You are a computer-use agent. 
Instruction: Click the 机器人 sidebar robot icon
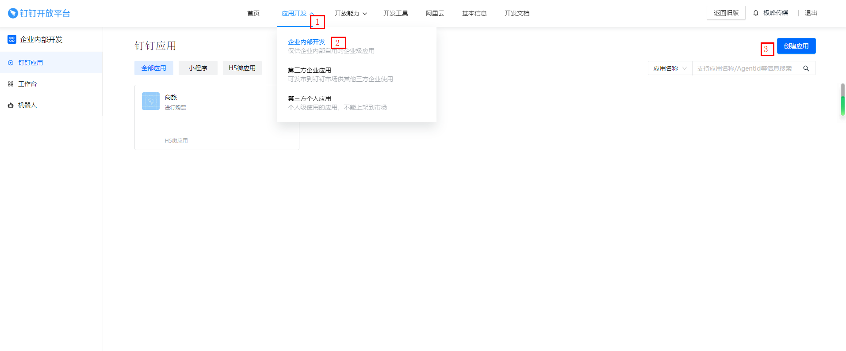(x=11, y=105)
